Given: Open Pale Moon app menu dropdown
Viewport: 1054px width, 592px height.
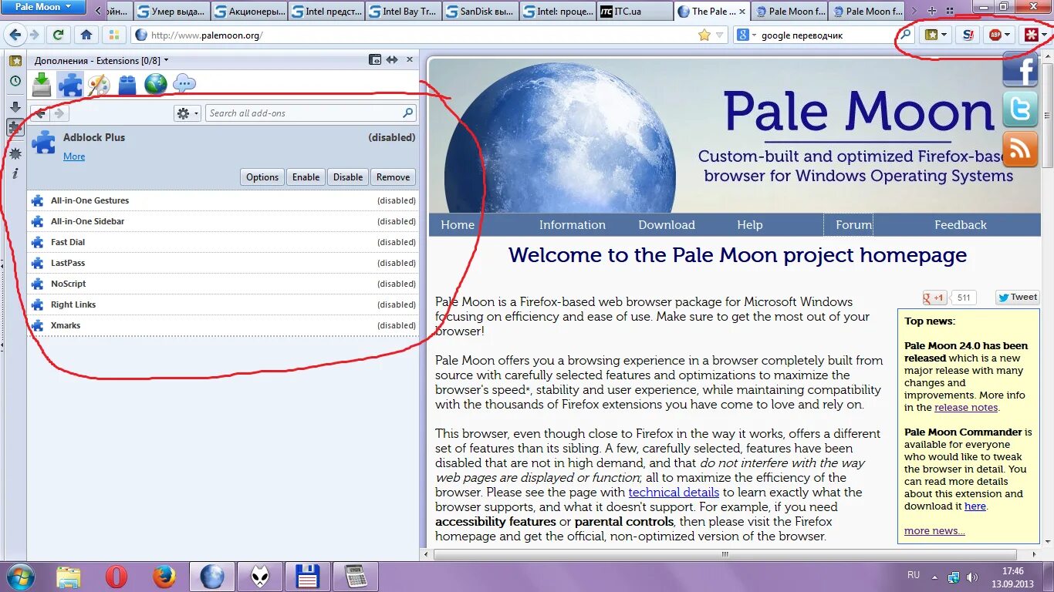Looking at the screenshot, I should [44, 7].
